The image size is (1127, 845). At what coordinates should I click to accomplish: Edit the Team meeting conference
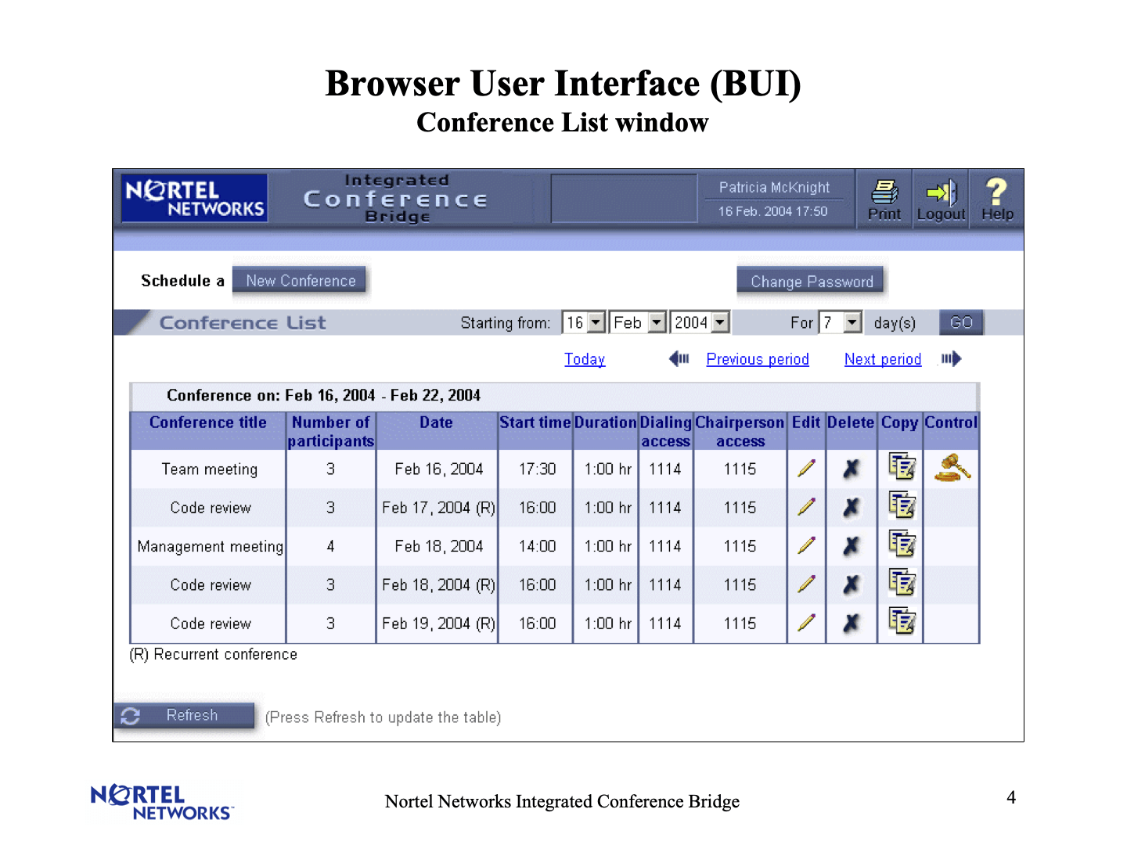pos(806,469)
